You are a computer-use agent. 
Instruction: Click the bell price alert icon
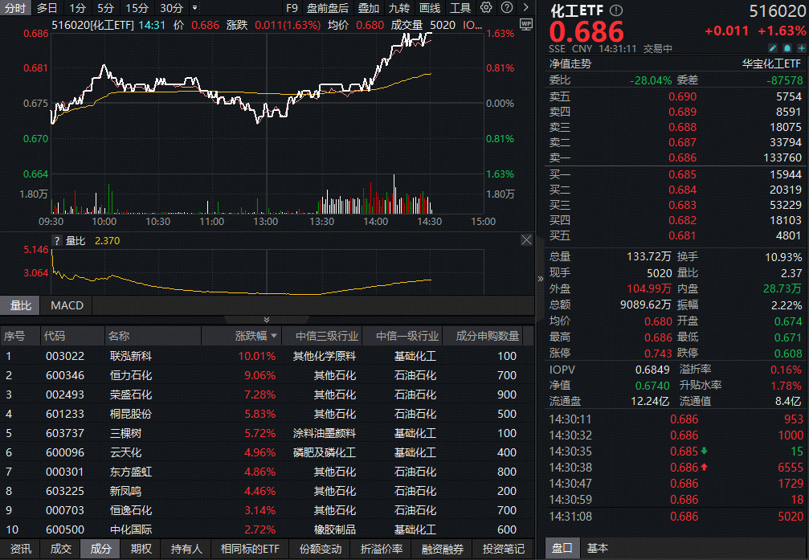(787, 48)
